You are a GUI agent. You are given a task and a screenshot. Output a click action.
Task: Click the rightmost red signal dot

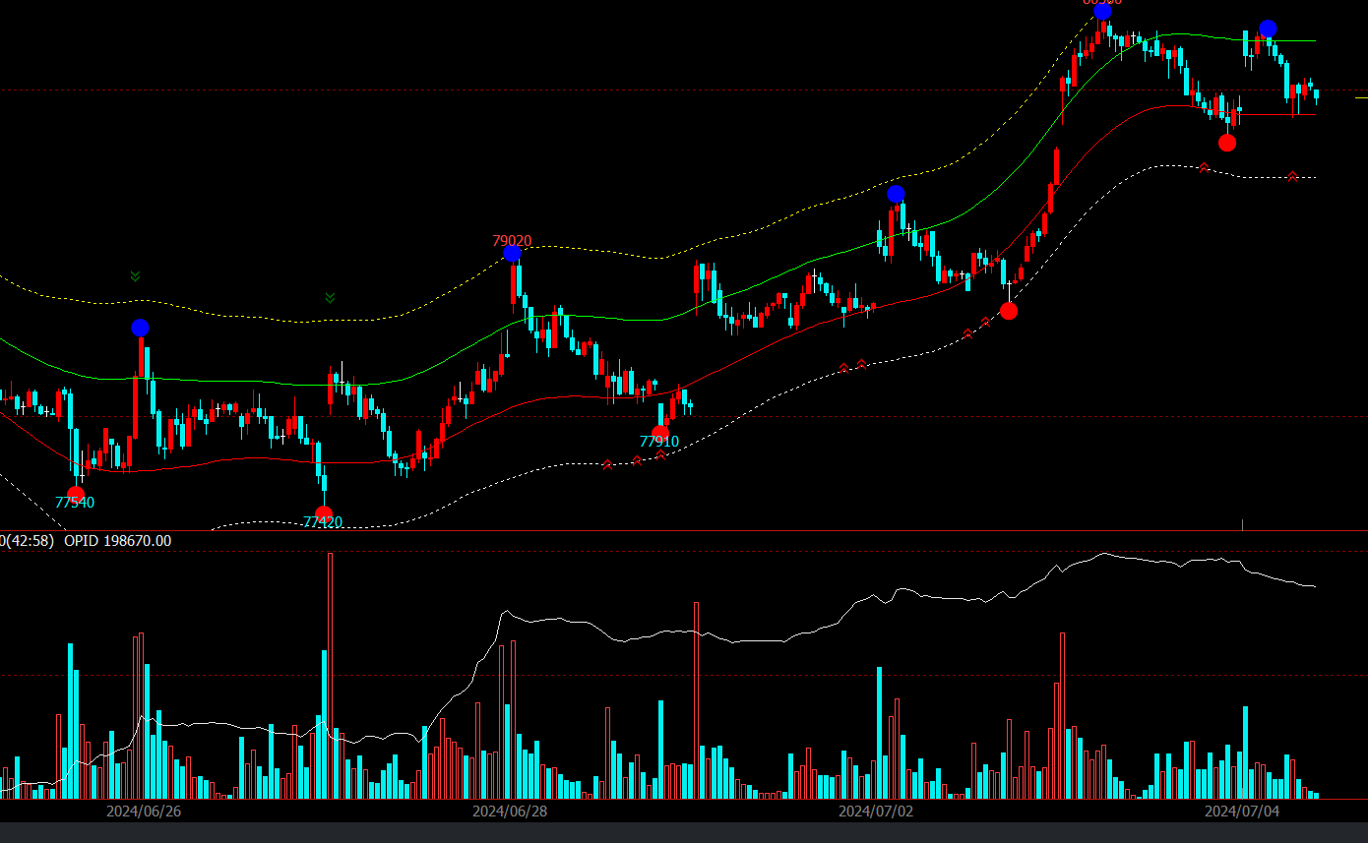click(1227, 143)
